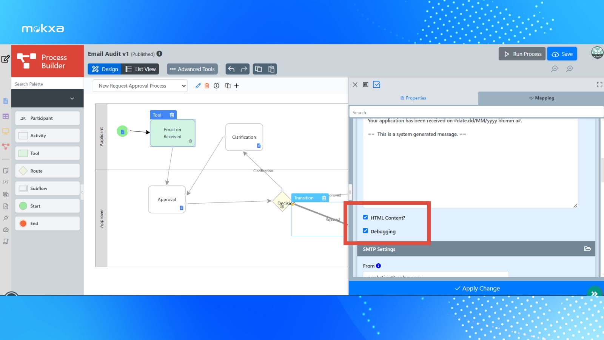Screen dimensions: 604x340
Task: Click the undo arrow icon
Action: (231, 69)
